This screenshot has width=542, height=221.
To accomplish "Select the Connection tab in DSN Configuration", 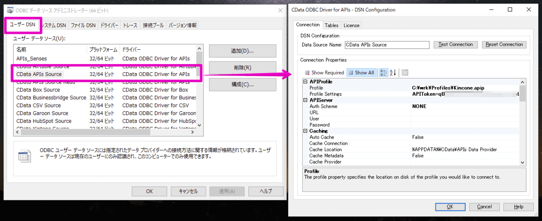I will point(308,25).
